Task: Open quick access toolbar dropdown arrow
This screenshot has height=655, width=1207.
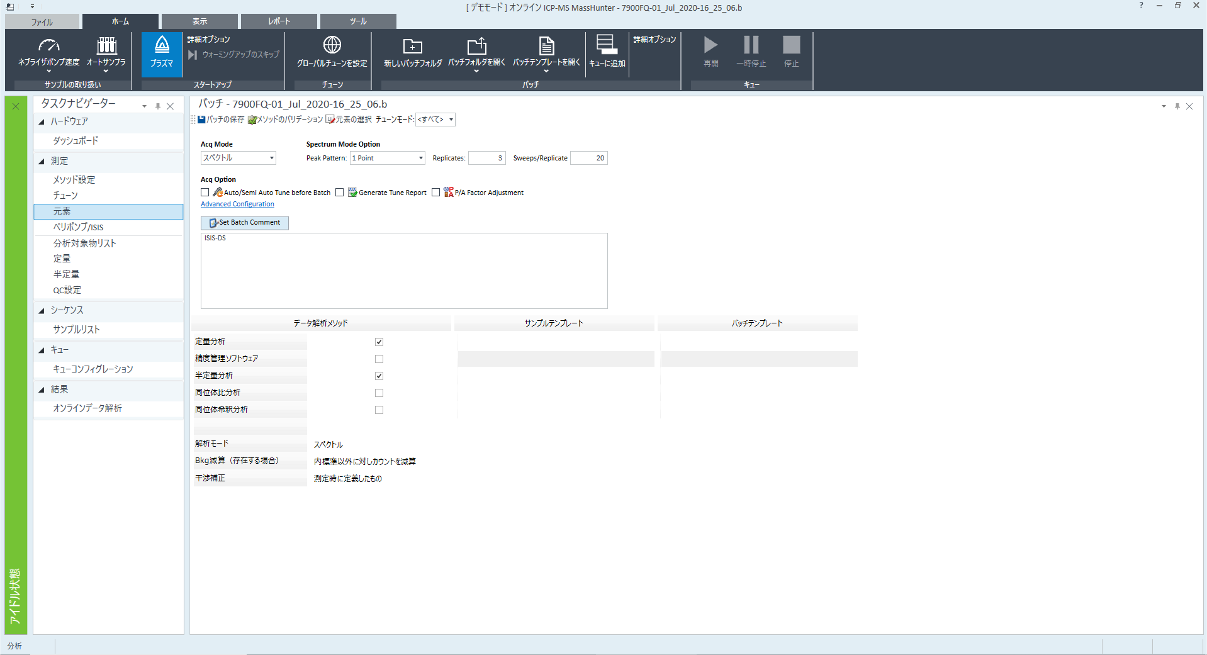Action: [32, 7]
